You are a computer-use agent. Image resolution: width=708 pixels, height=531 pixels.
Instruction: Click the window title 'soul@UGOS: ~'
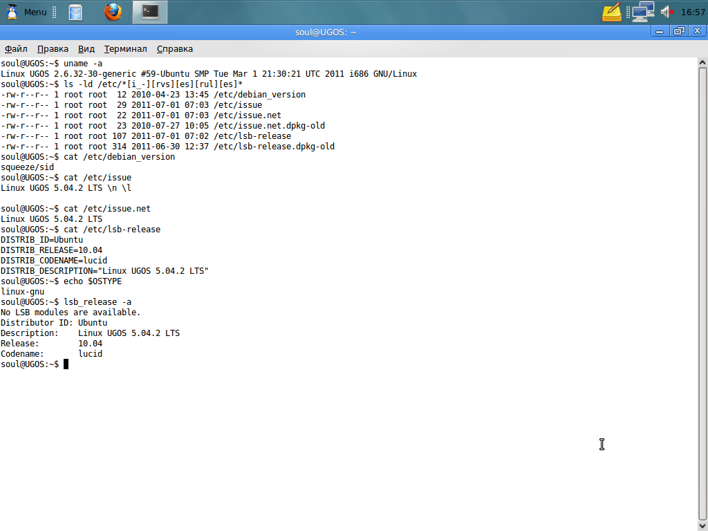(326, 32)
